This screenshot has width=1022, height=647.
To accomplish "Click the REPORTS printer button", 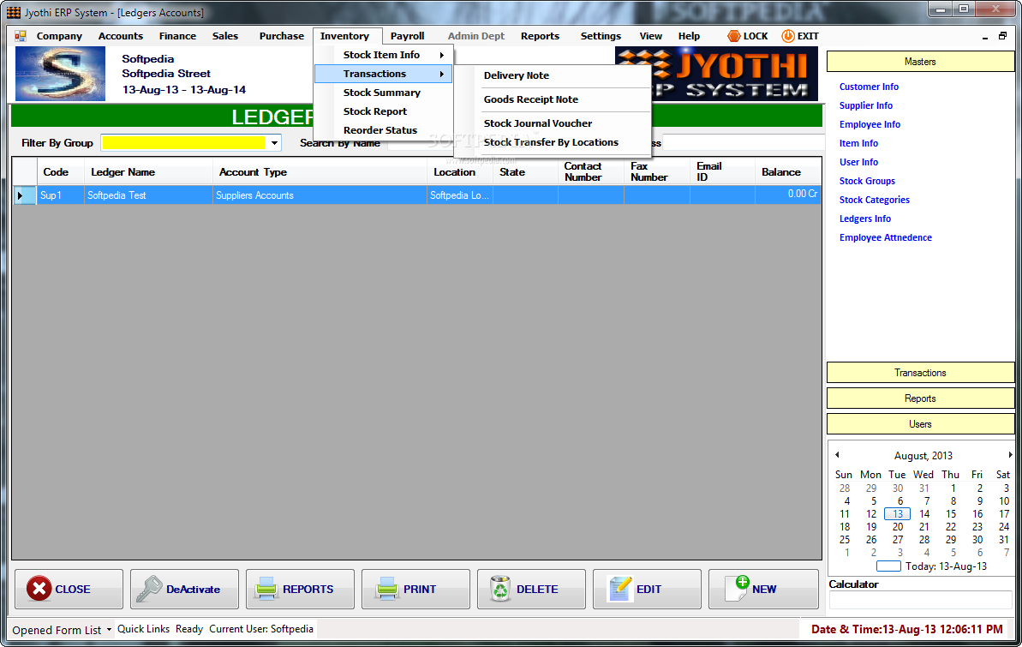I will [x=300, y=589].
